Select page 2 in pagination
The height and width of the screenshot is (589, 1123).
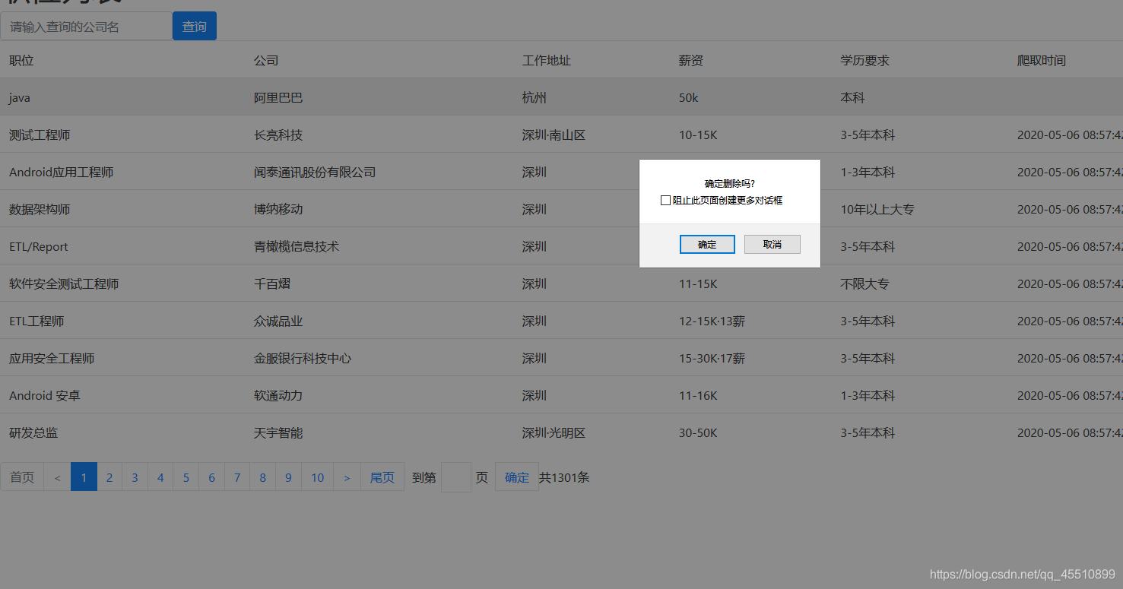pyautogui.click(x=109, y=477)
